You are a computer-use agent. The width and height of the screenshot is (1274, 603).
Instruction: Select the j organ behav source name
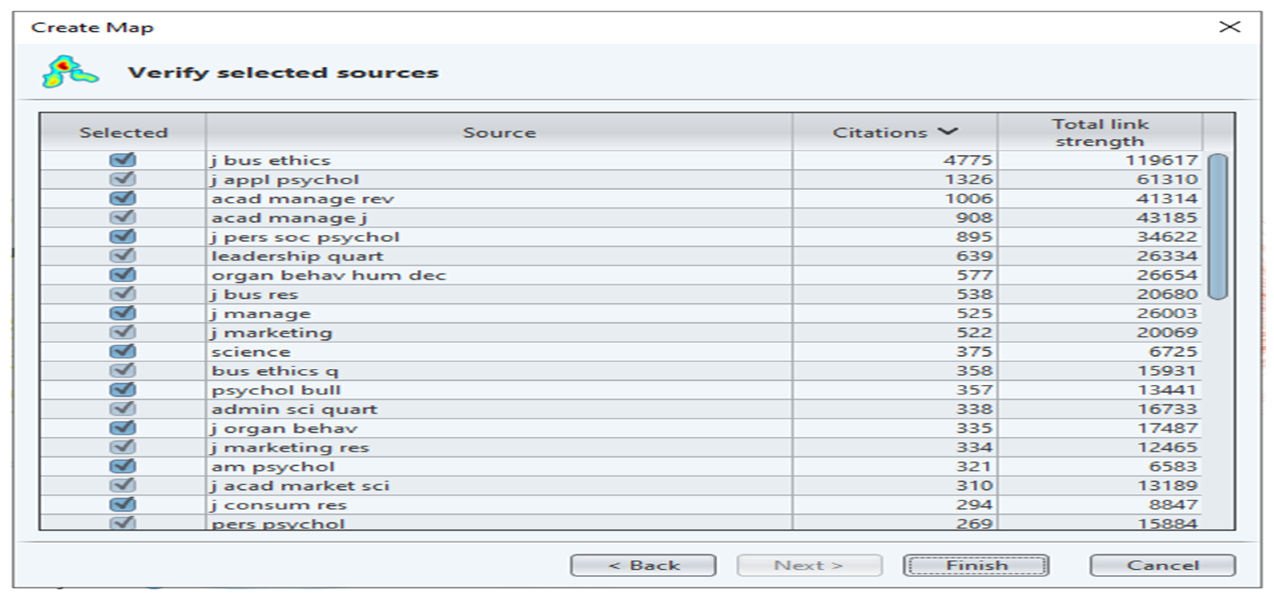pos(284,428)
